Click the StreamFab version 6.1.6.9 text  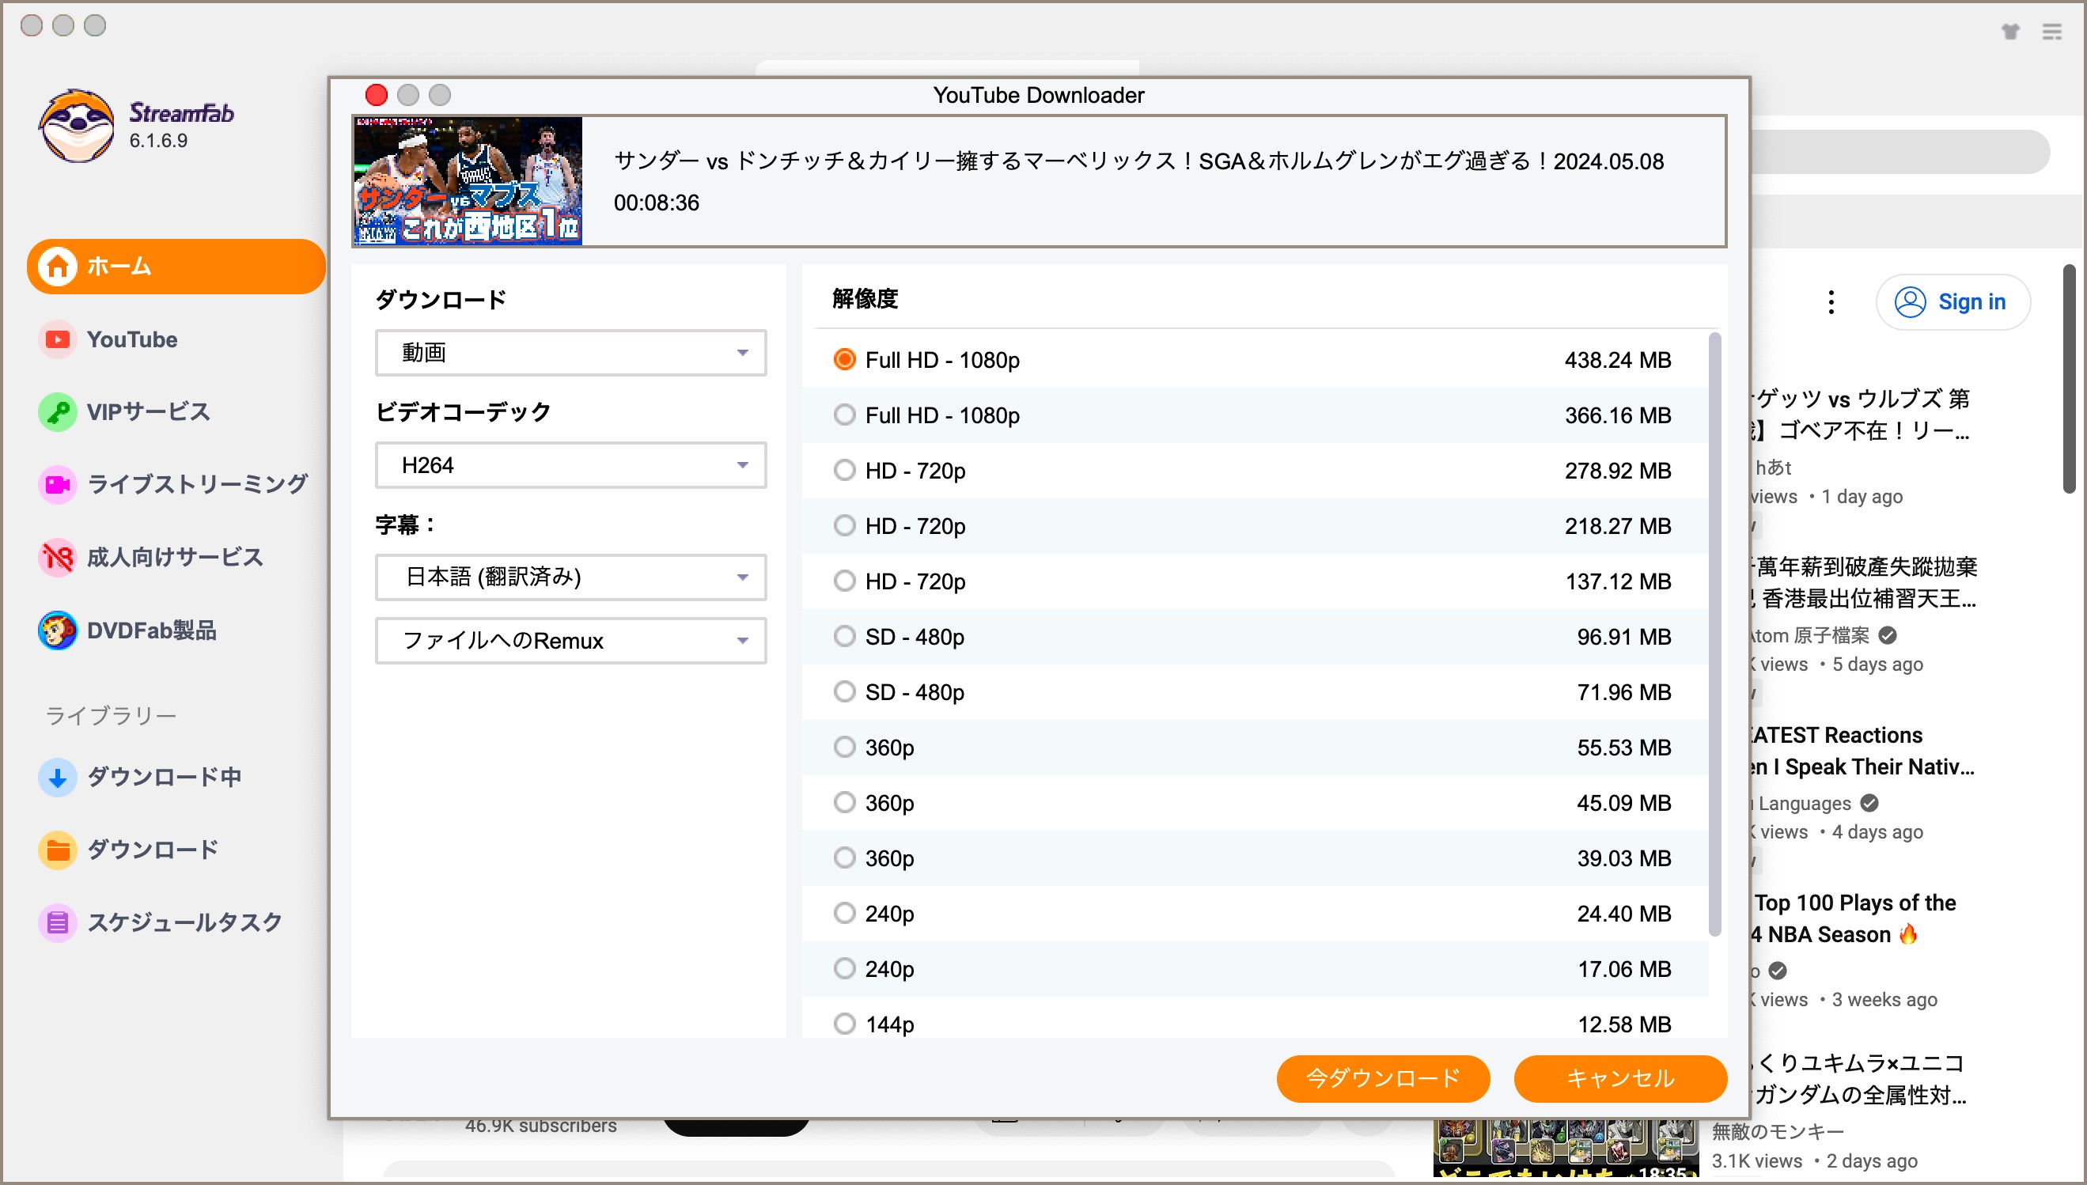point(158,141)
